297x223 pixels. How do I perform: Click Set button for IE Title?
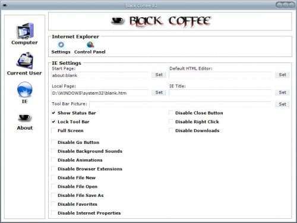(x=282, y=93)
